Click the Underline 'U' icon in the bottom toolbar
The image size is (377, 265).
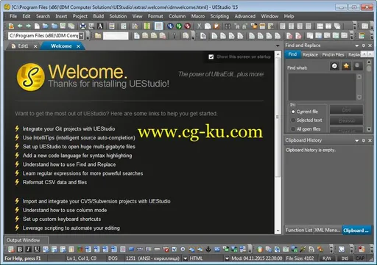click(x=37, y=250)
